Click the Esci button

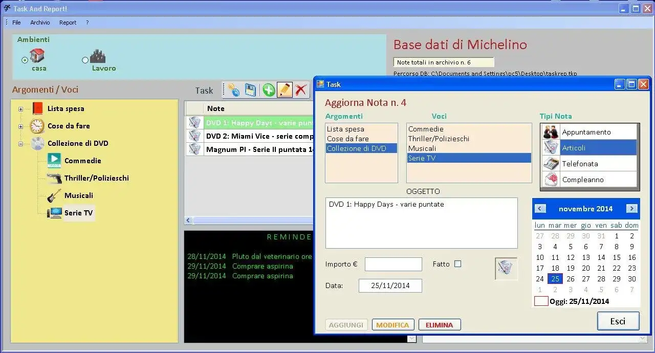click(x=618, y=321)
